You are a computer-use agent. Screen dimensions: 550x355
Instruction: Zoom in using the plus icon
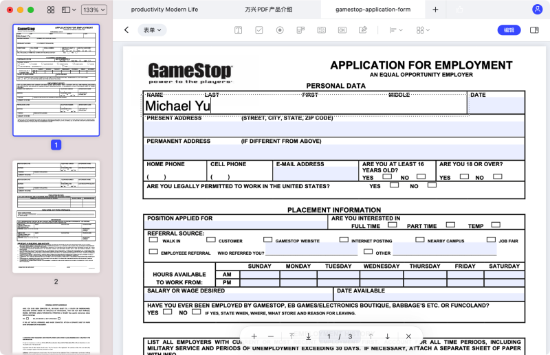click(x=254, y=336)
